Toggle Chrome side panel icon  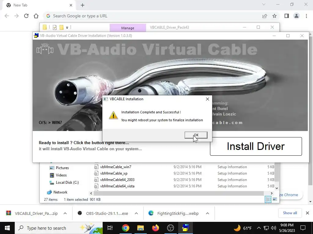tap(287, 16)
